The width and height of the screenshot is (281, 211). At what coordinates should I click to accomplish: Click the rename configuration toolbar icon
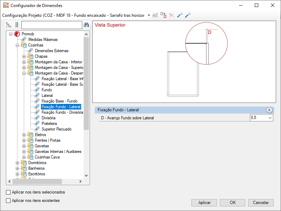coord(155,15)
